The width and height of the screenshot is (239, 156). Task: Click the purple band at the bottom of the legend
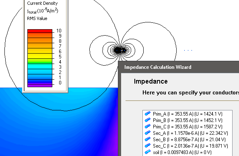(x=40, y=86)
